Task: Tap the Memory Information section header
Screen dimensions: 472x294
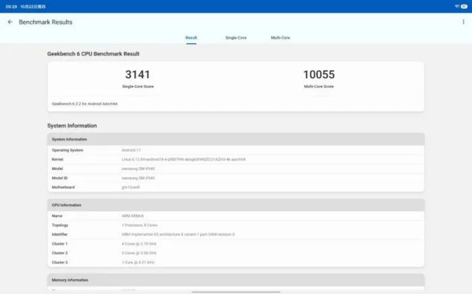Action: pyautogui.click(x=236, y=280)
